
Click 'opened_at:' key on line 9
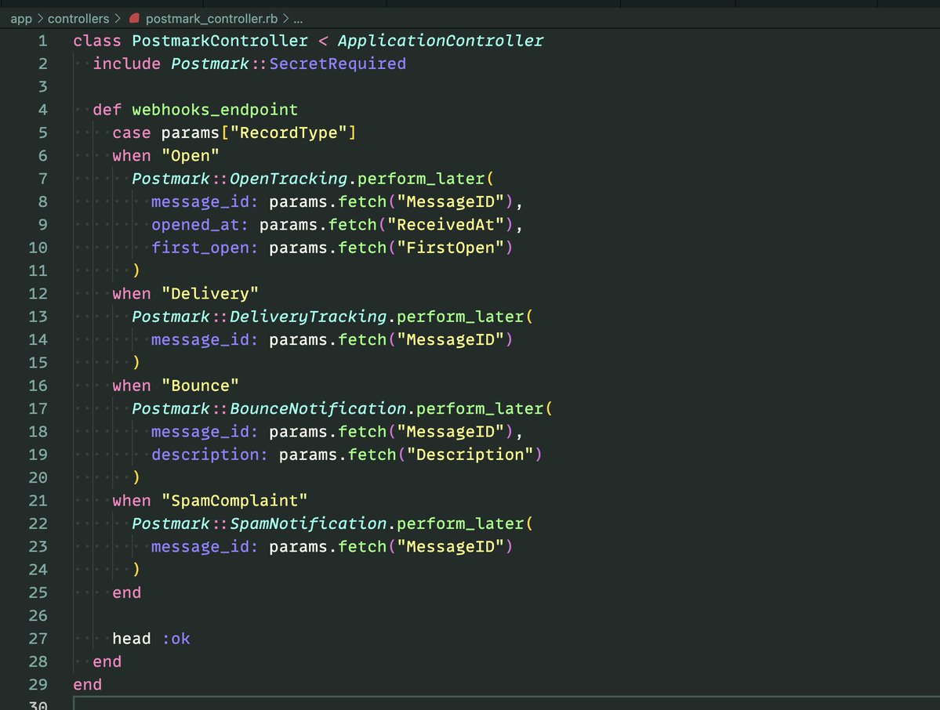coord(200,225)
